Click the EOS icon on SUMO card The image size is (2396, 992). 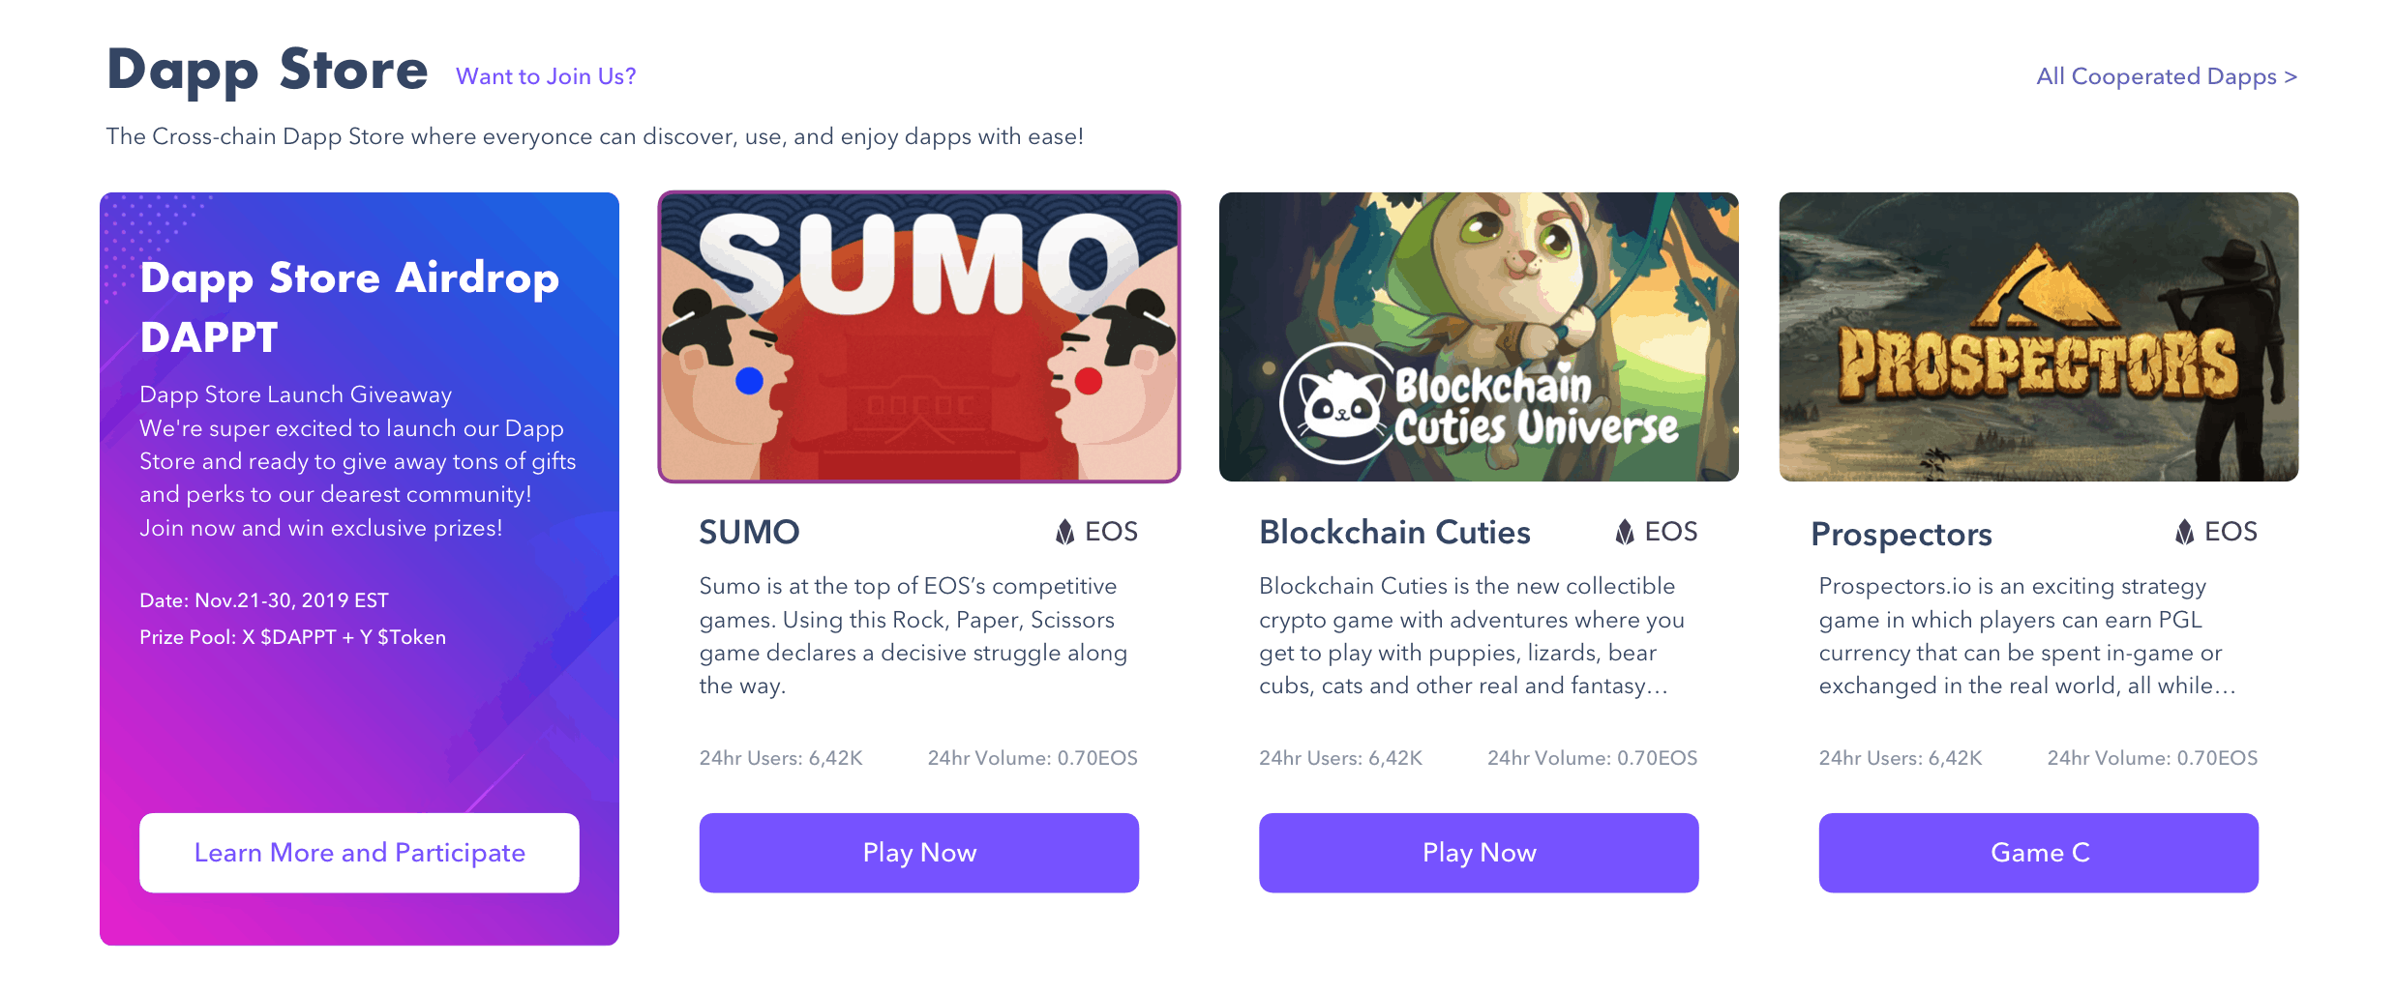[1064, 532]
